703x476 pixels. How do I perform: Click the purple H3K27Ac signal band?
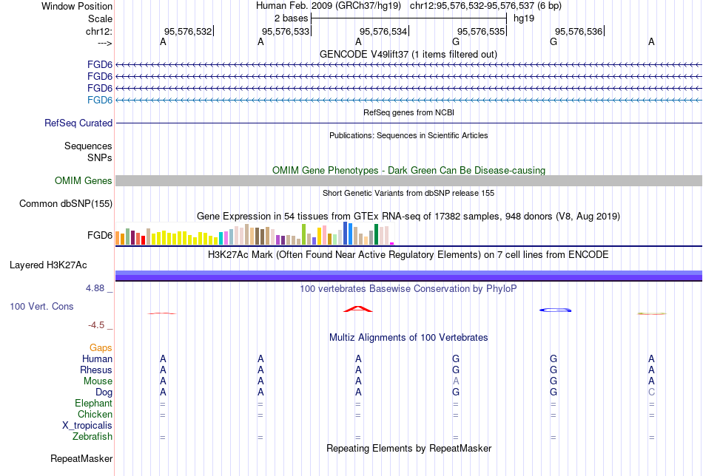(408, 276)
